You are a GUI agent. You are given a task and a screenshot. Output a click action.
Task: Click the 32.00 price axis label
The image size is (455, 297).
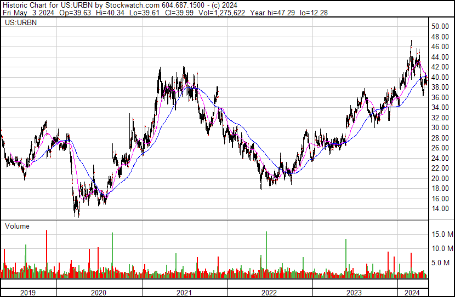click(440, 118)
